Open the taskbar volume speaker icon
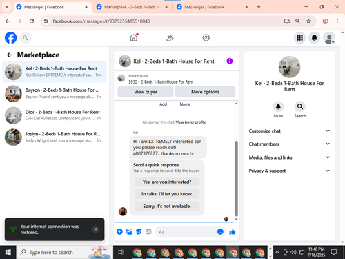The width and height of the screenshot is (345, 259). (293, 252)
